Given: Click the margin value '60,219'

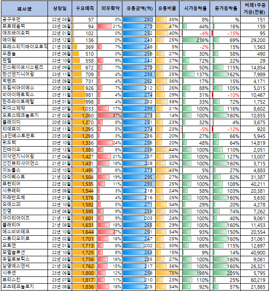Looking at the screenshot, I should (x=254, y=280).
